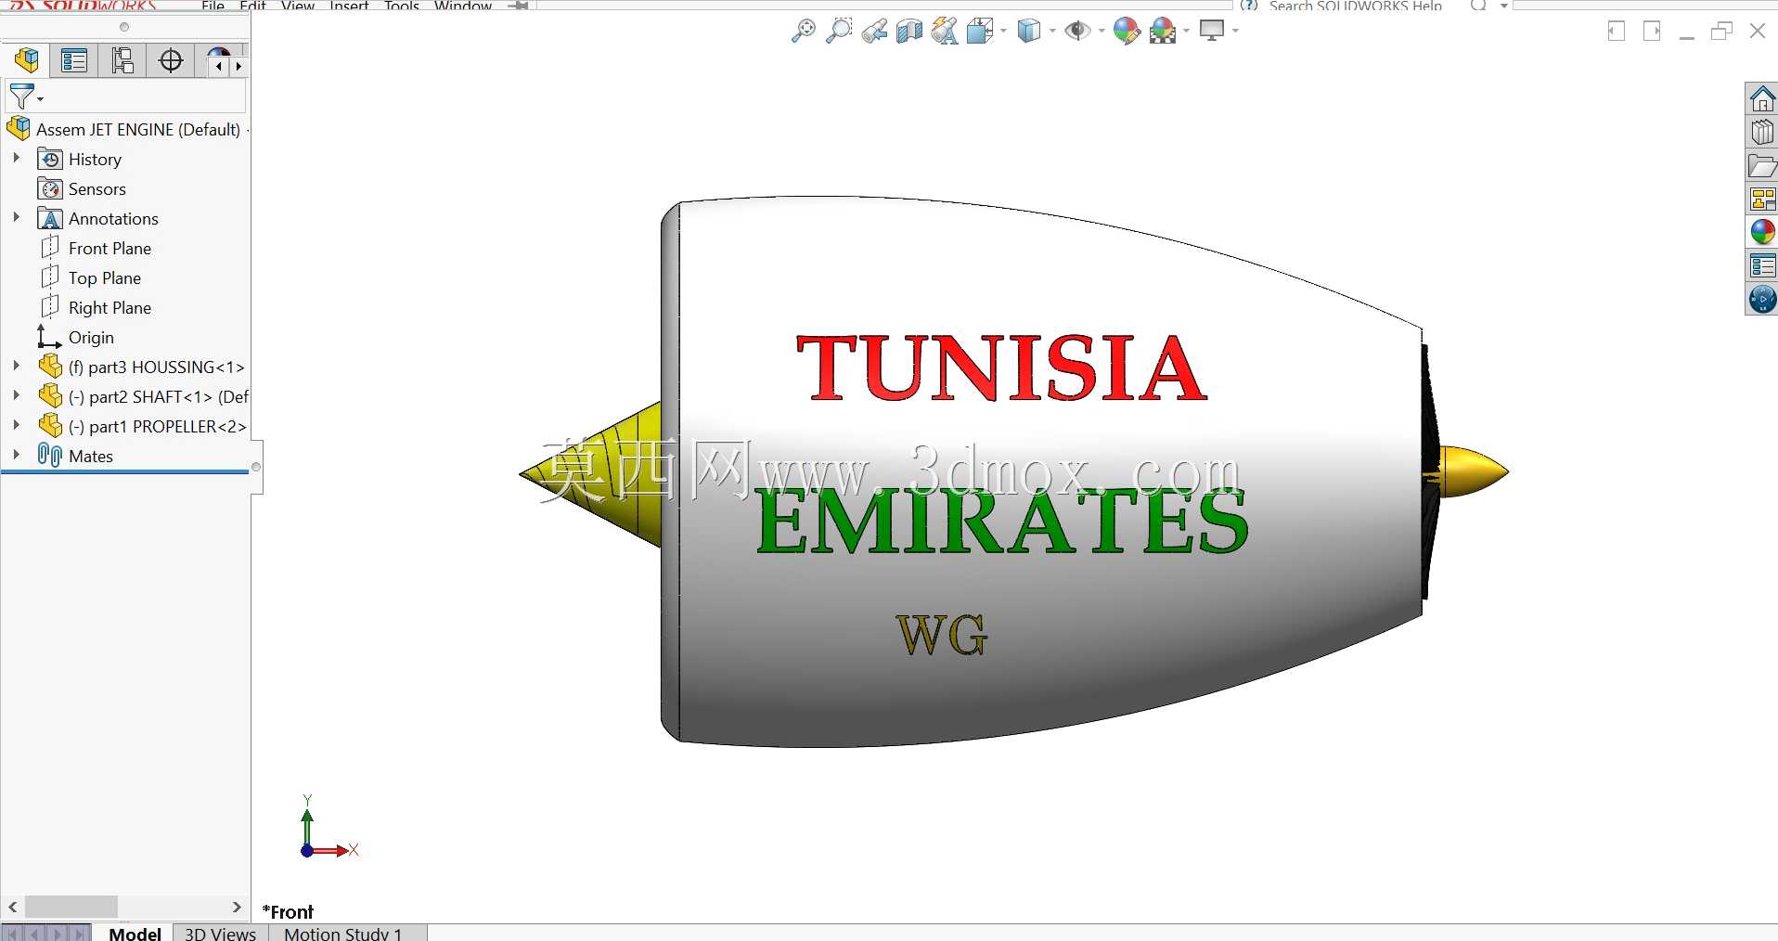Pin the menu bar with pushpin
Screen dimensions: 1778x941
(x=519, y=6)
